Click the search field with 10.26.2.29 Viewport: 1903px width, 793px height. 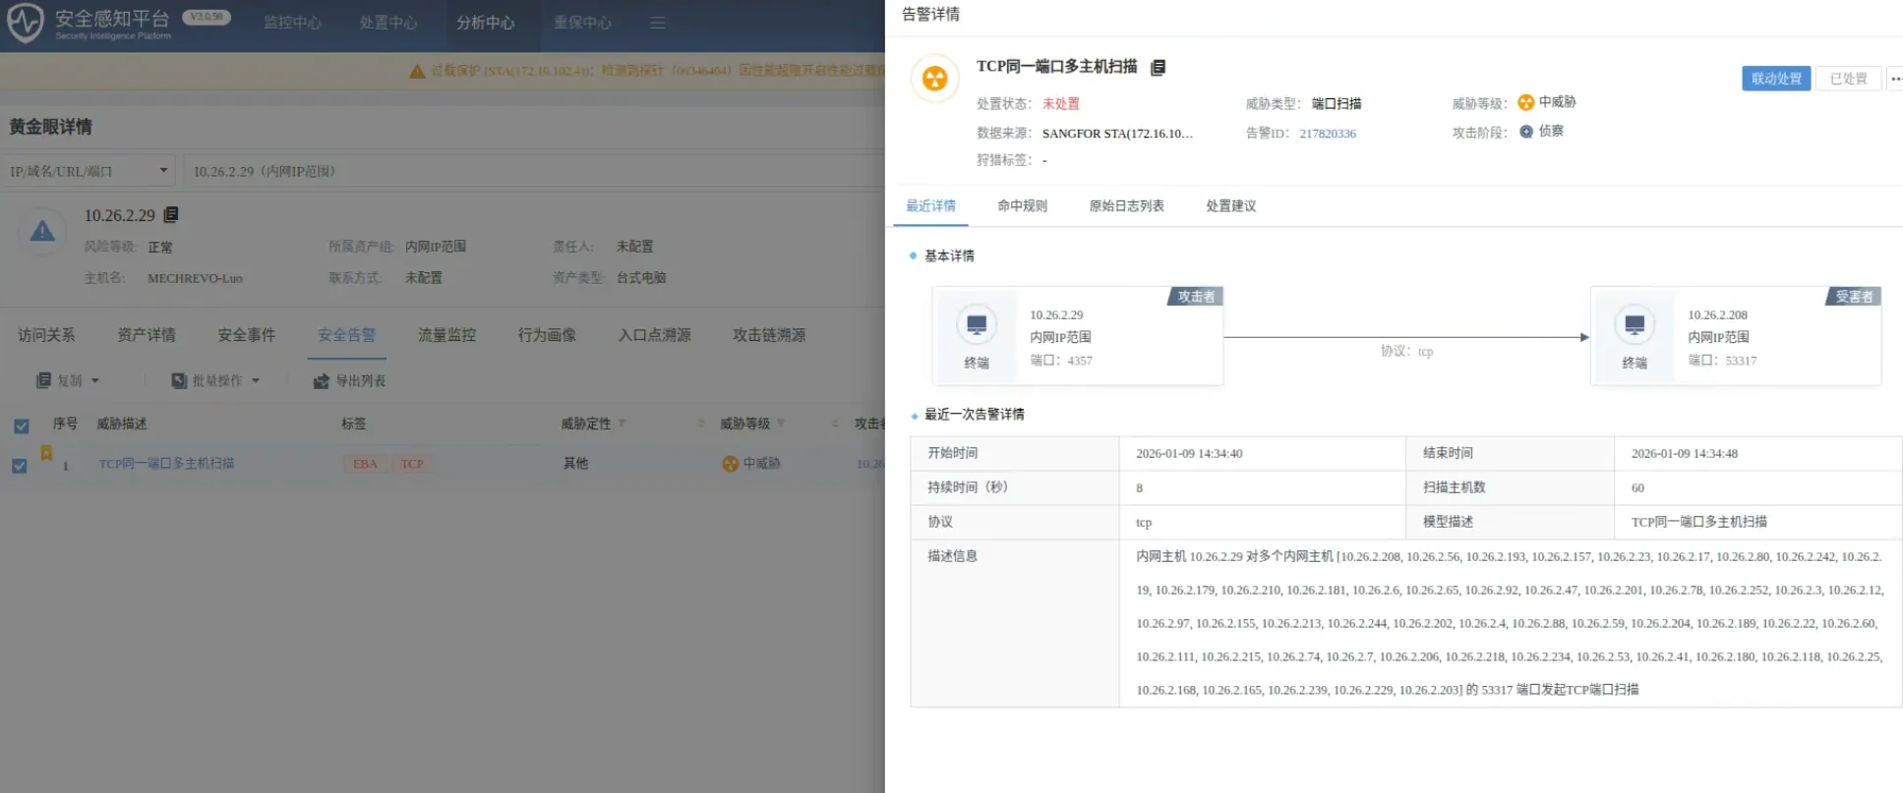pyautogui.click(x=531, y=171)
